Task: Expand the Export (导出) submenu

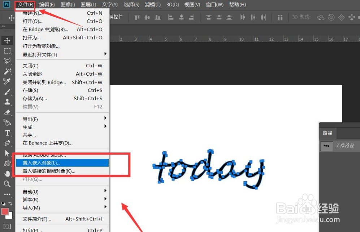Action: 62,119
